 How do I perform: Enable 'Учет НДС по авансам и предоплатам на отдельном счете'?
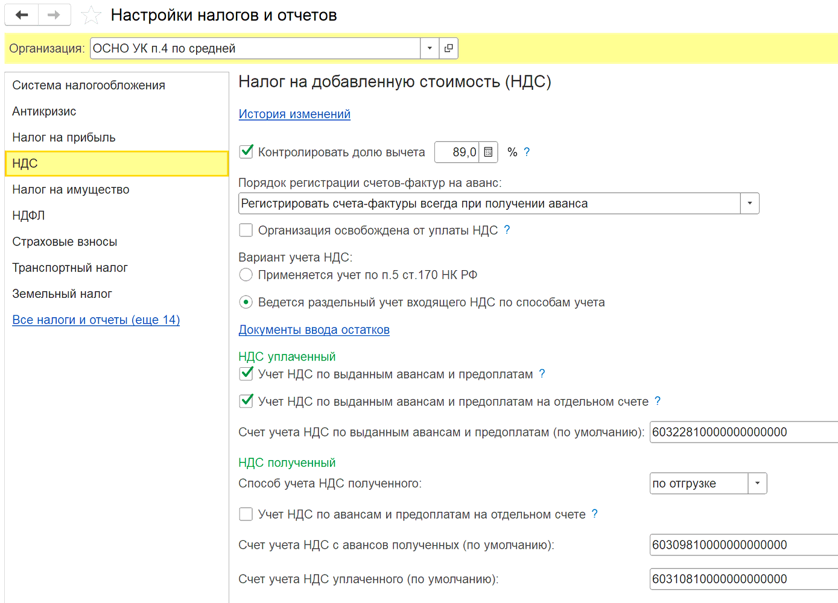pos(246,514)
